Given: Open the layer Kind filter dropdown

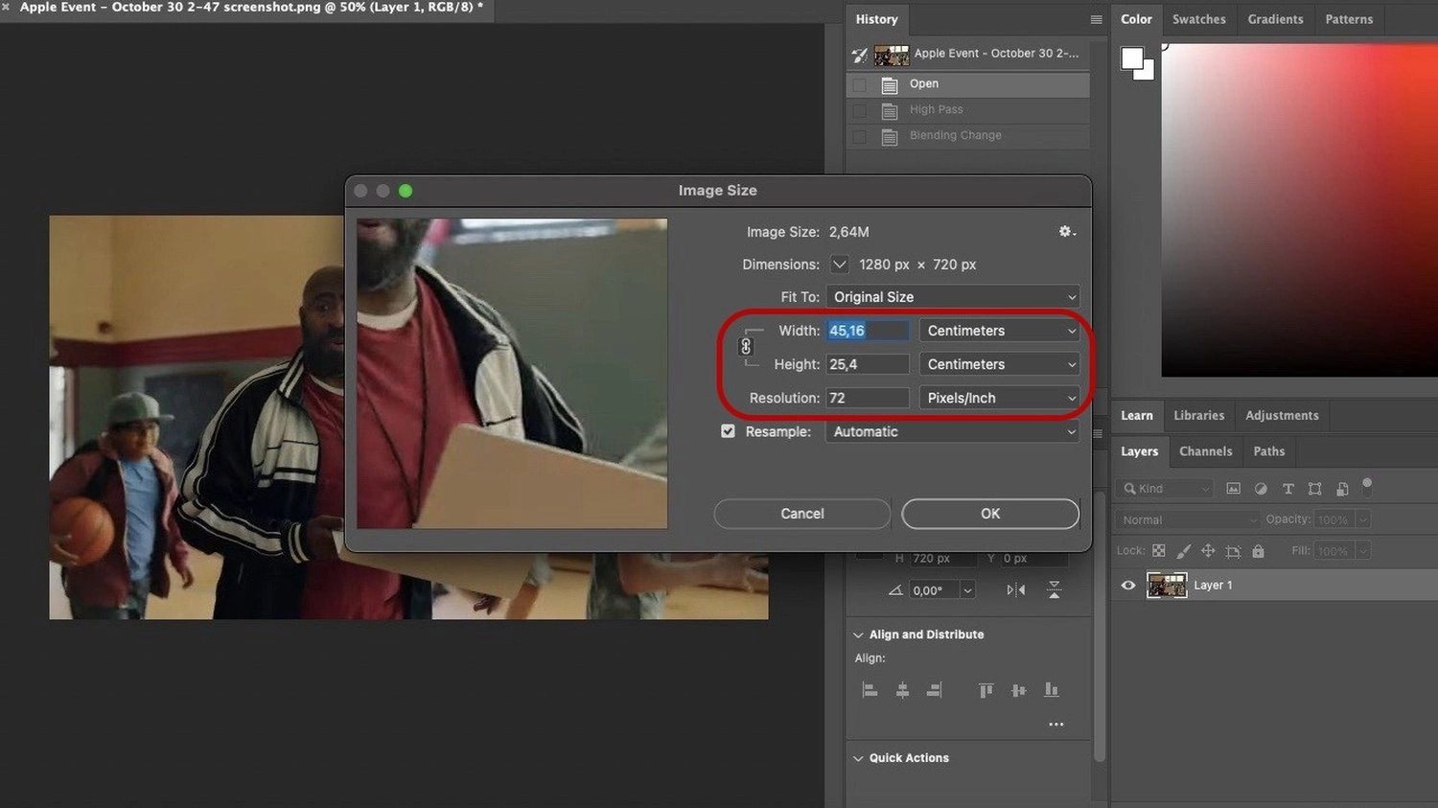Looking at the screenshot, I should click(1165, 489).
